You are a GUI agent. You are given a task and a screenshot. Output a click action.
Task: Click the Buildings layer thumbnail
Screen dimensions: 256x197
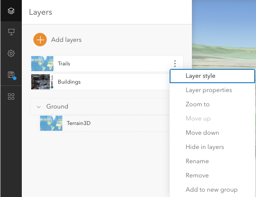[42, 82]
